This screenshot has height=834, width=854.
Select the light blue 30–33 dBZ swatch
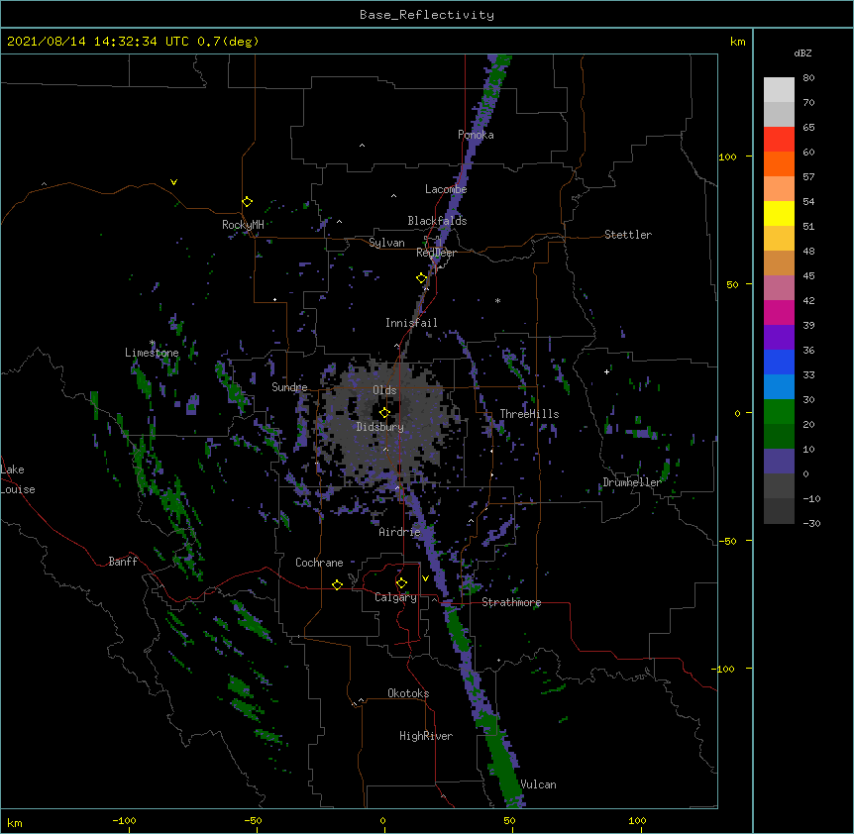[x=779, y=386]
